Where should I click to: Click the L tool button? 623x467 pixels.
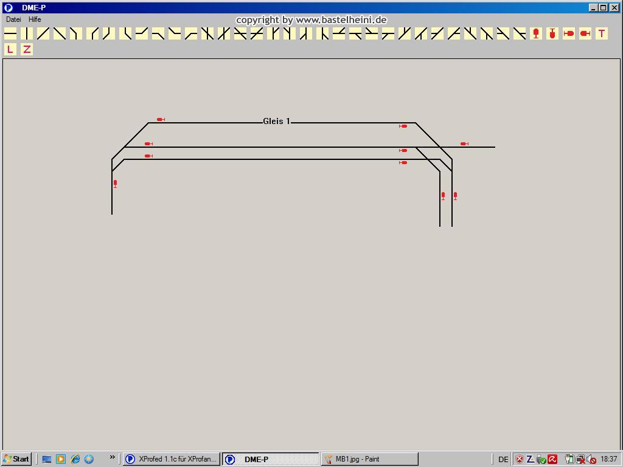pos(10,49)
